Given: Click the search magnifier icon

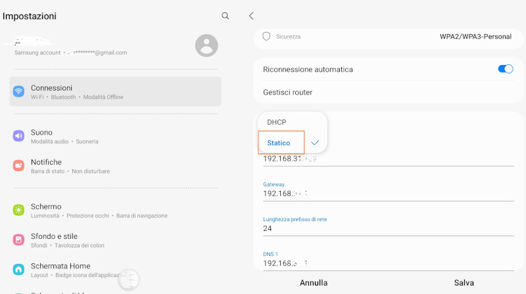Looking at the screenshot, I should pos(226,16).
